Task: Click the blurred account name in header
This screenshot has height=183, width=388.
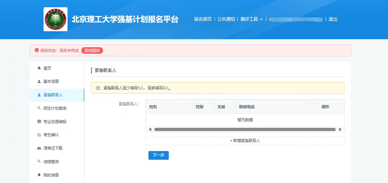Action: pyautogui.click(x=296, y=19)
